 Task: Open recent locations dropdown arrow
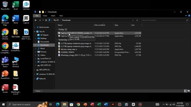coord(43,20)
